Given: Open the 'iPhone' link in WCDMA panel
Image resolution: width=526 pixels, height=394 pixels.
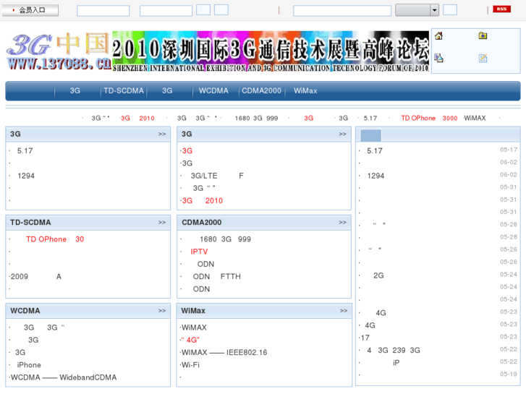Looking at the screenshot, I should [29, 365].
